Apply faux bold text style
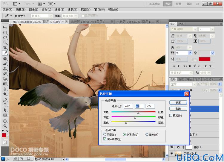Screen dimensions: 224x162 pos(174,66)
